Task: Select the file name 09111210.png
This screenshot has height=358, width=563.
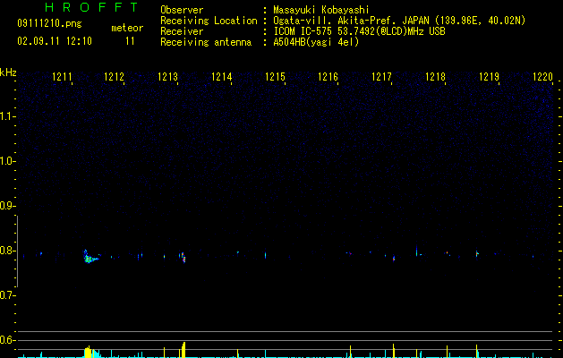Action: [x=49, y=24]
